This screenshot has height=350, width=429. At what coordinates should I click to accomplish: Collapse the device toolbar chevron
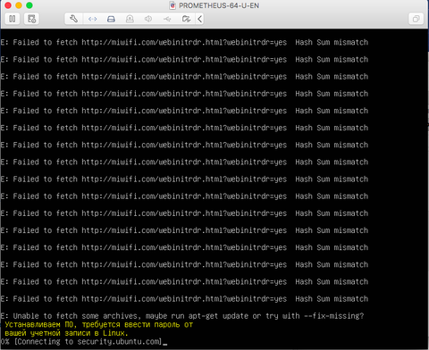(200, 19)
